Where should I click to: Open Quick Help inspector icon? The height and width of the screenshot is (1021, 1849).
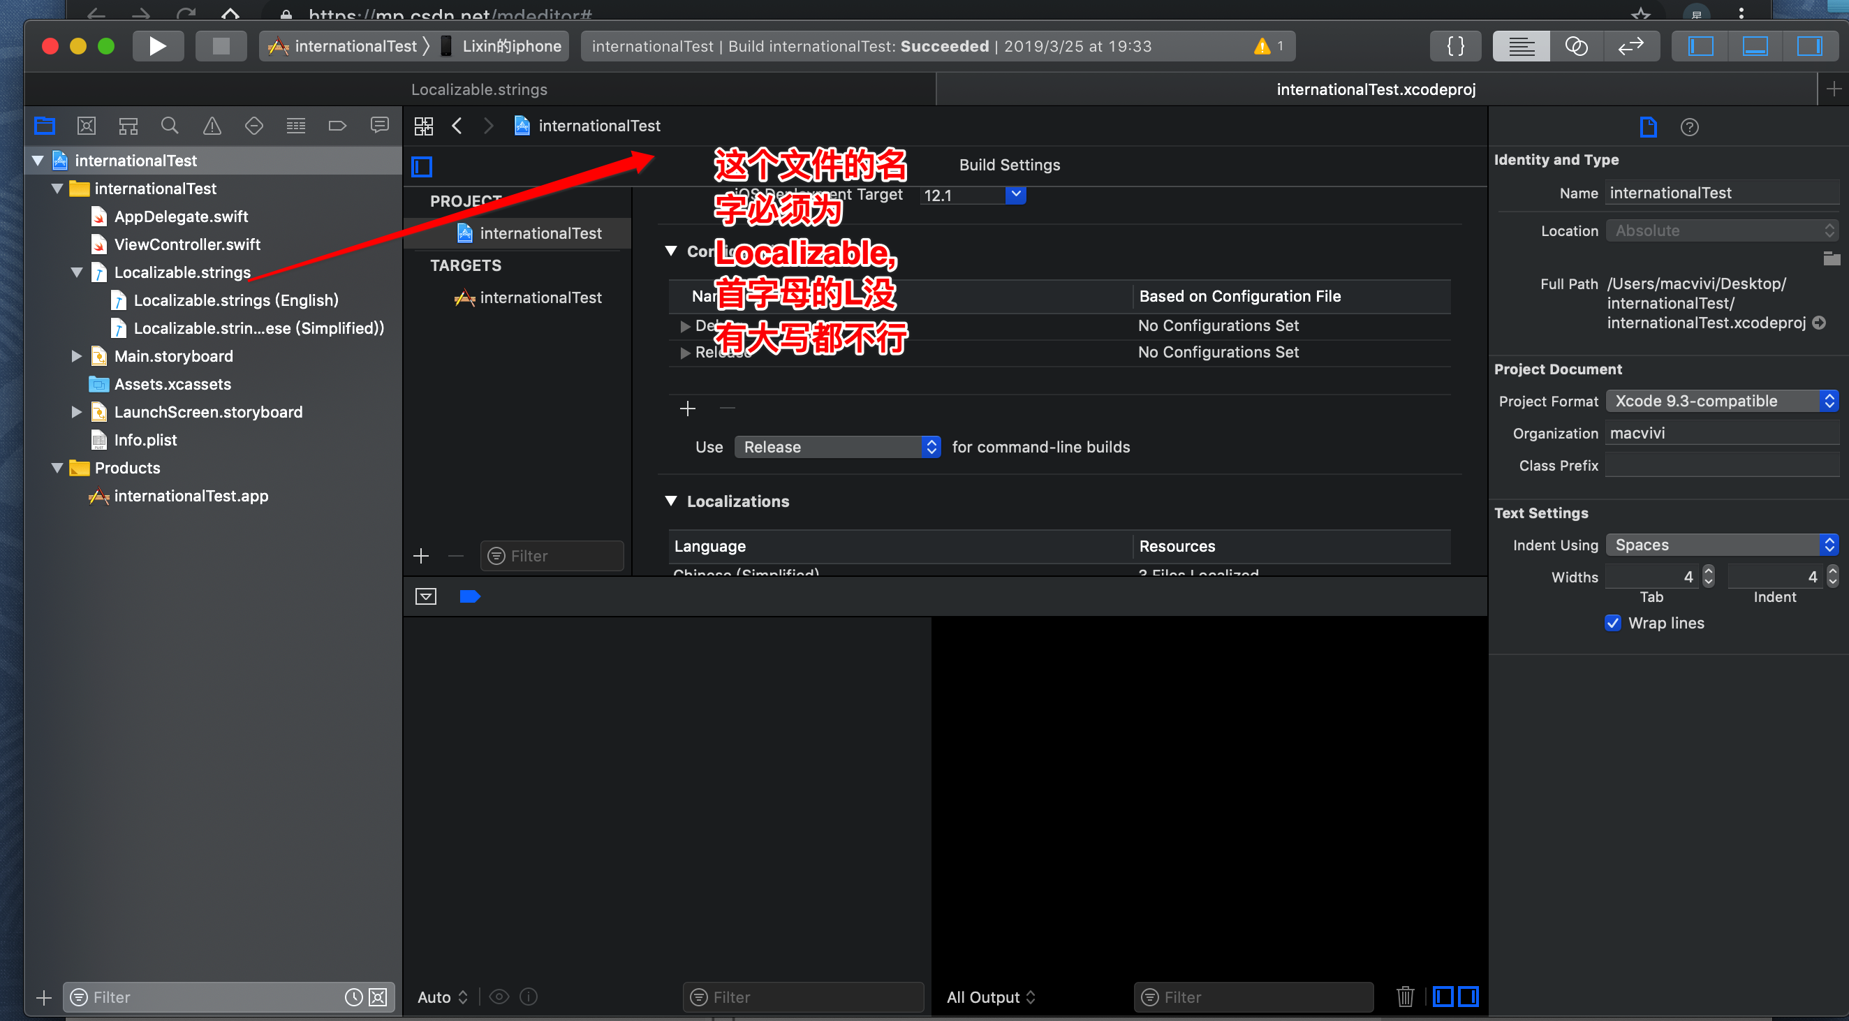click(x=1689, y=128)
